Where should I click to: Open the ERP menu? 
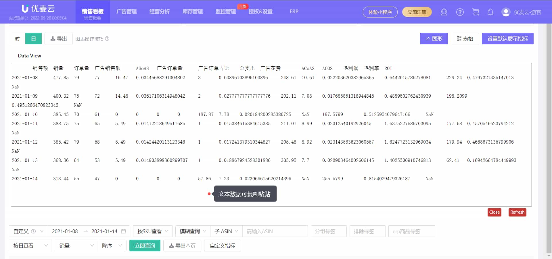(x=294, y=11)
